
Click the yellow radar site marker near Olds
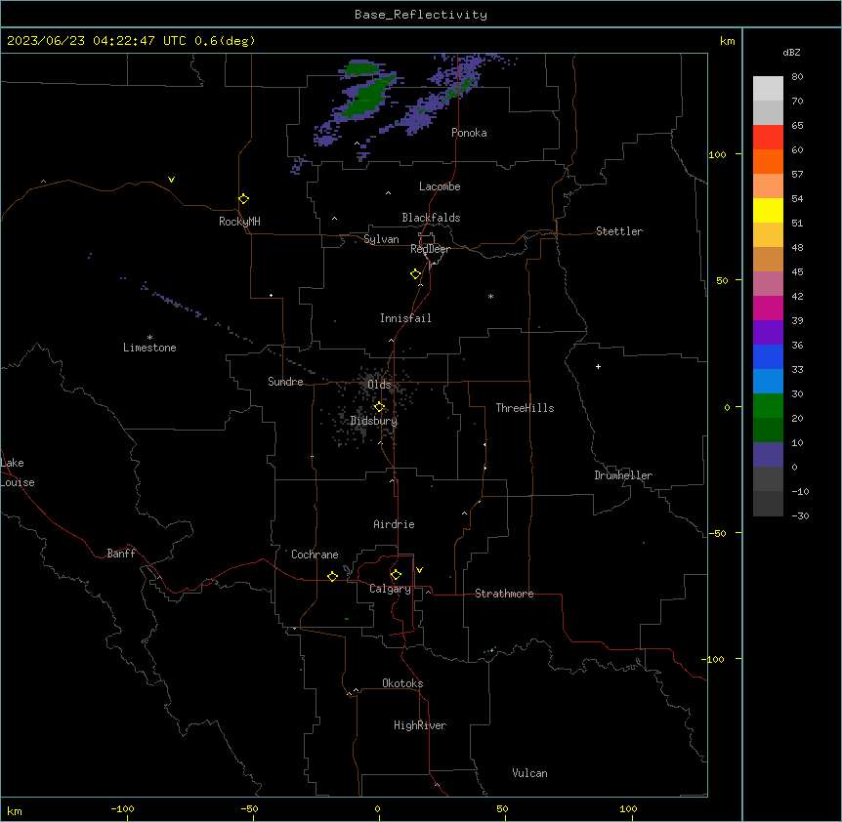click(x=379, y=407)
